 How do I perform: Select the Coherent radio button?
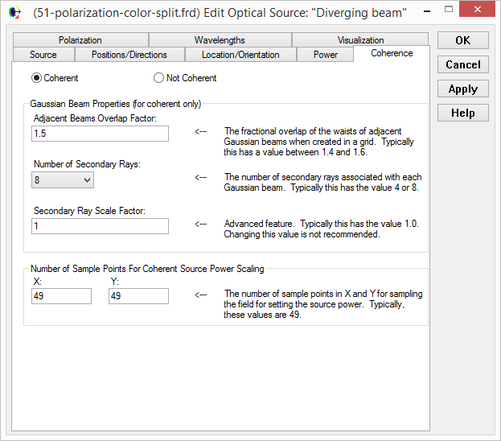pos(36,78)
